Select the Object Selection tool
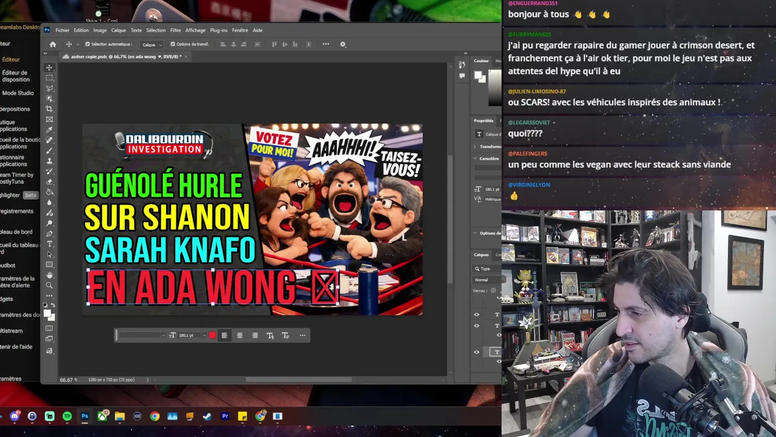This screenshot has width=776, height=437. 49,98
